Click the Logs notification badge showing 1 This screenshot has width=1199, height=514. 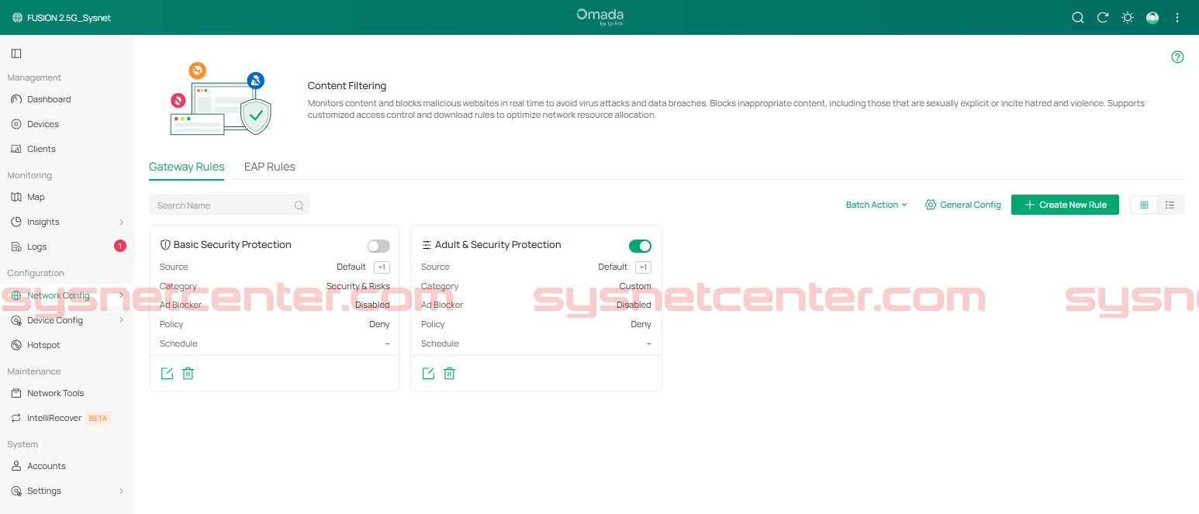click(120, 247)
